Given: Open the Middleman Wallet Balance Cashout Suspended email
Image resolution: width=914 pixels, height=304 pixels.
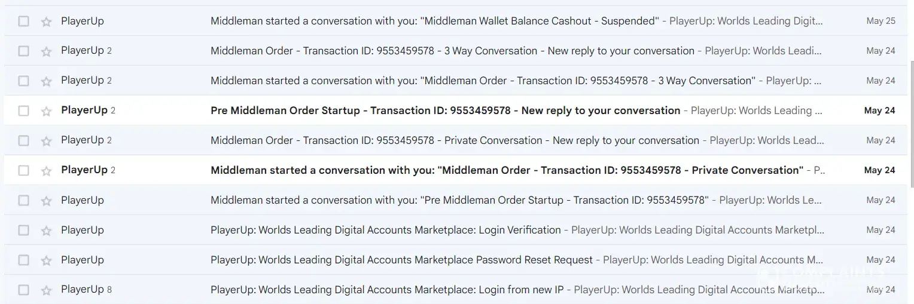Looking at the screenshot, I should coord(434,21).
